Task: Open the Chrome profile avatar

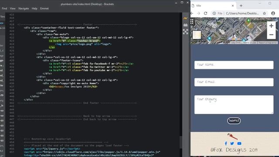Action: (273, 14)
